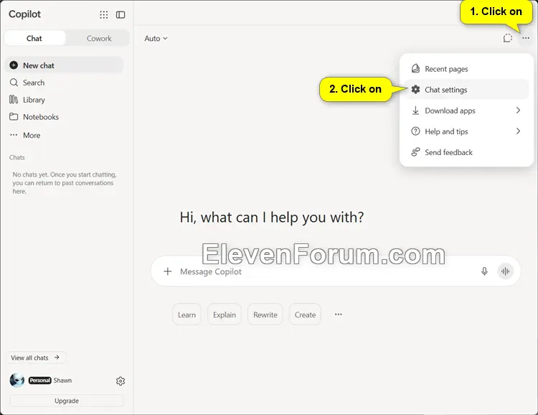Open the apps grid launcher icon

pos(103,14)
